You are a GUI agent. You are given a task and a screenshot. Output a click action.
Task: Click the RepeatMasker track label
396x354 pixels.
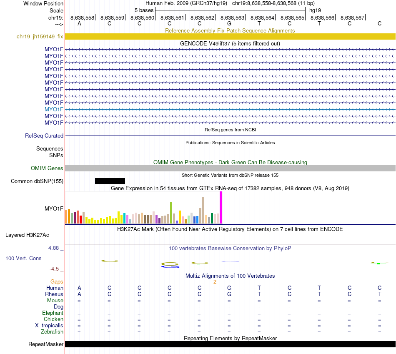coord(46,344)
